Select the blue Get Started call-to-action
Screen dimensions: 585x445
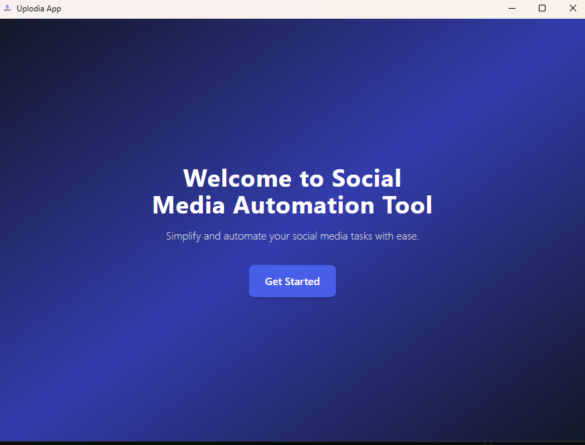292,281
